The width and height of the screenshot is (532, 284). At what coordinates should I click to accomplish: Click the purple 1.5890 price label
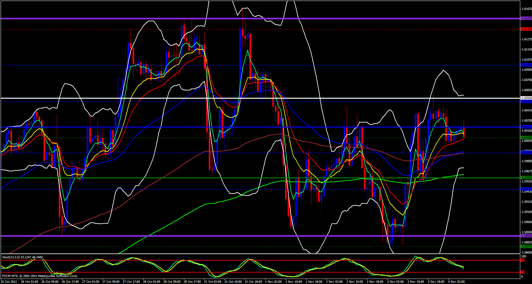(x=526, y=236)
